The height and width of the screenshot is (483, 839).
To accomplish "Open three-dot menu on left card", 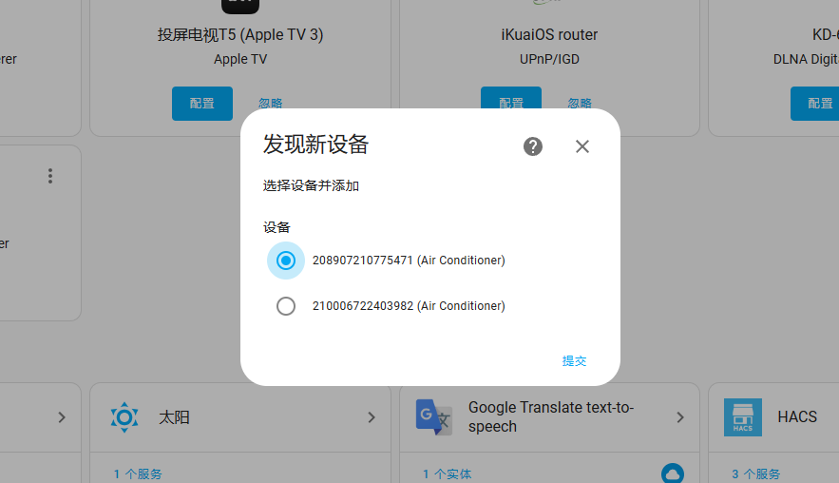I will point(50,176).
